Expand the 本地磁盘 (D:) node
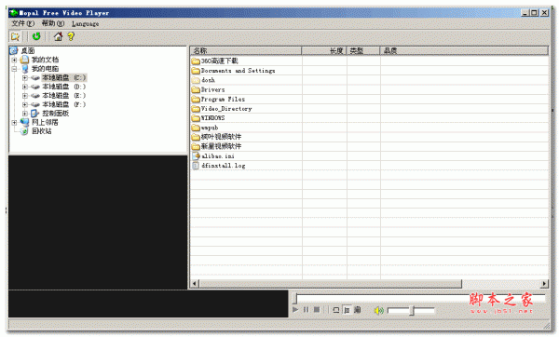This screenshot has width=559, height=337. (x=24, y=87)
